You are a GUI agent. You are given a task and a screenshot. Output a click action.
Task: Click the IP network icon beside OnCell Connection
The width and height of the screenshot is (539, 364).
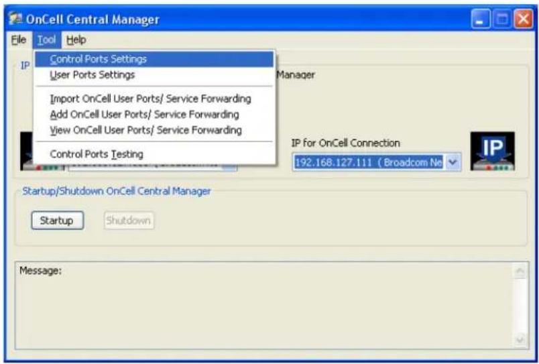[x=493, y=151]
